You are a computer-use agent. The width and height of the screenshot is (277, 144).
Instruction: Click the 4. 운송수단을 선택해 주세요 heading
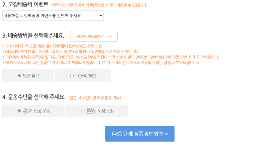click(34, 97)
